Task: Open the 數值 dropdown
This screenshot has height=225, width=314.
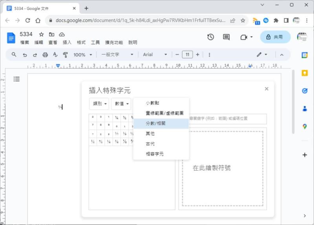Action: pos(121,104)
